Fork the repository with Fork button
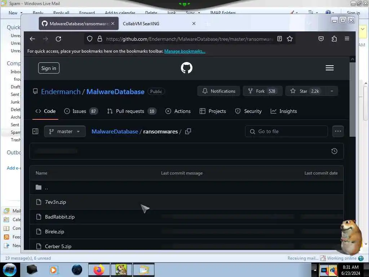The image size is (369, 277). click(x=262, y=91)
